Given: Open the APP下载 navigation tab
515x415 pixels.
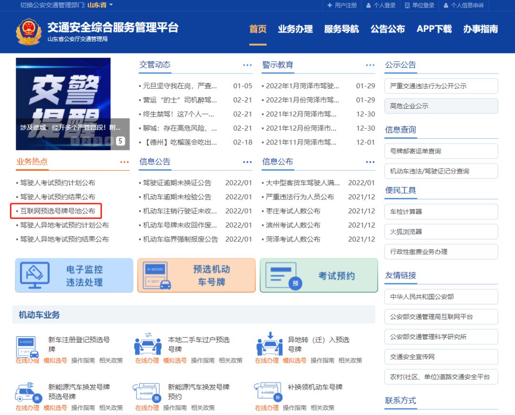Looking at the screenshot, I should coord(434,29).
